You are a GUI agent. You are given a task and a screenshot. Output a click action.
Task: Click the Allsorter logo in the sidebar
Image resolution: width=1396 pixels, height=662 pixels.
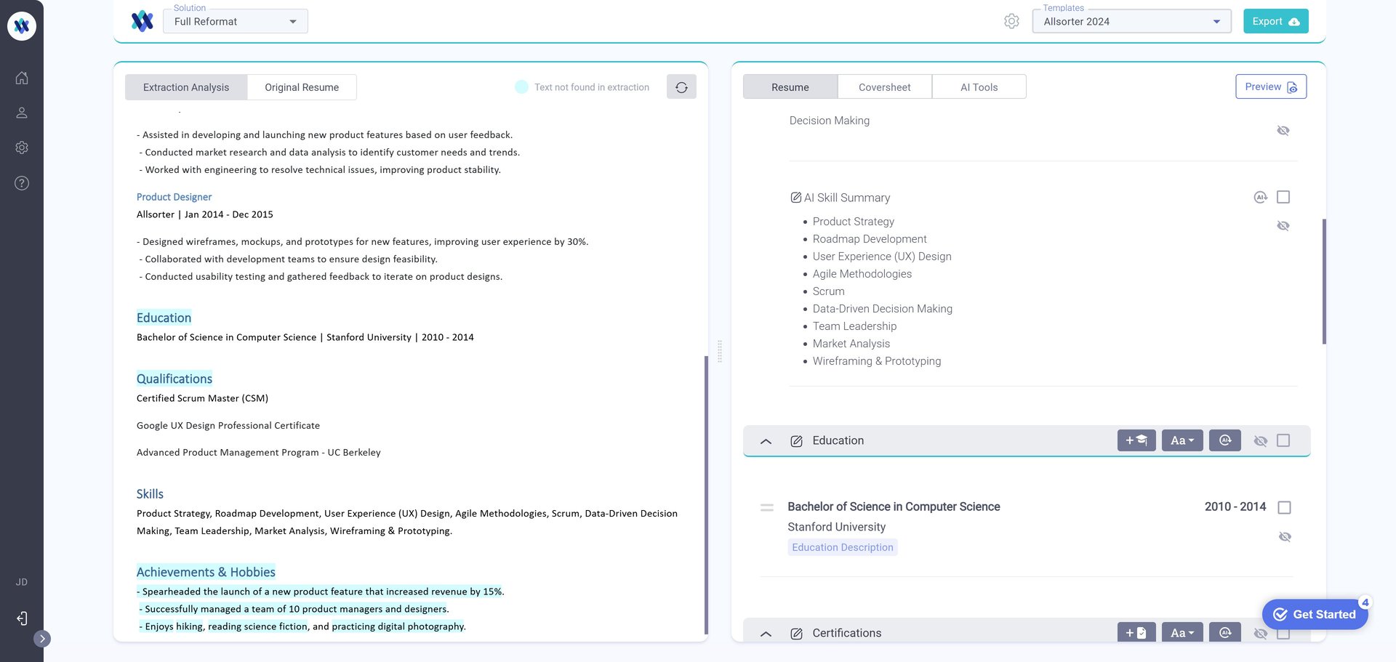[x=22, y=26]
